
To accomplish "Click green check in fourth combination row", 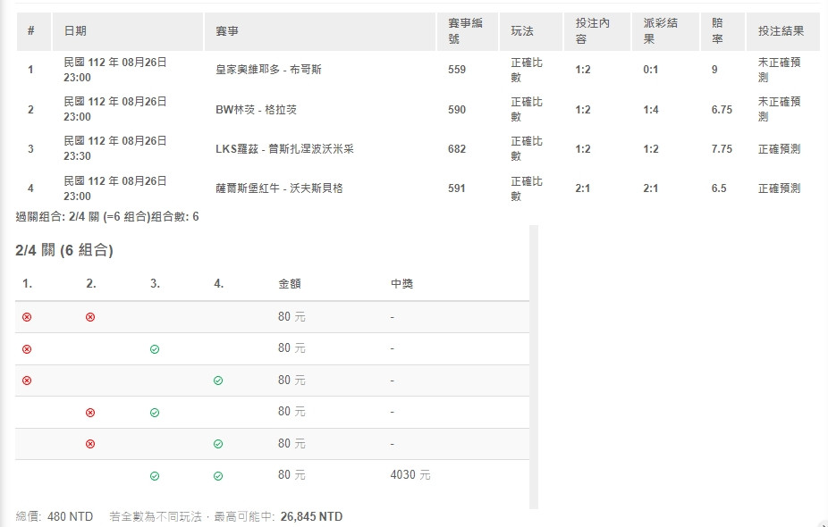I will 155,413.
